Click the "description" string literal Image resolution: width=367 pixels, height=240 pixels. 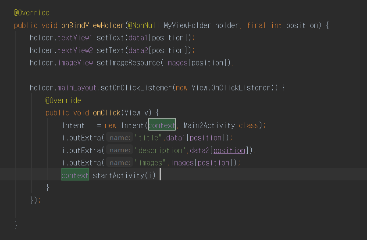click(160, 150)
